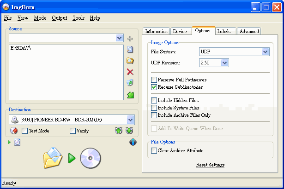Open UDF Revision 2.50 dropdown
Viewport: 284px width, 189px height.
tap(224, 63)
